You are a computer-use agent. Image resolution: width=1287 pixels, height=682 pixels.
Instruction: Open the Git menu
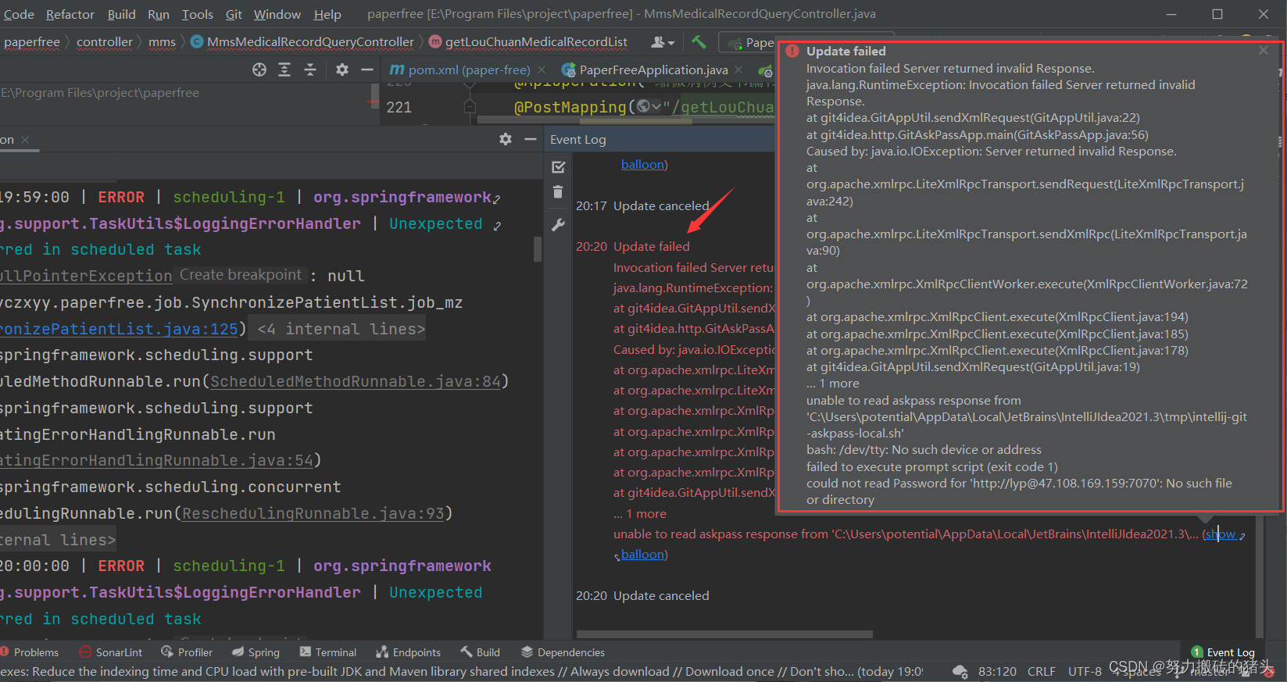[234, 14]
